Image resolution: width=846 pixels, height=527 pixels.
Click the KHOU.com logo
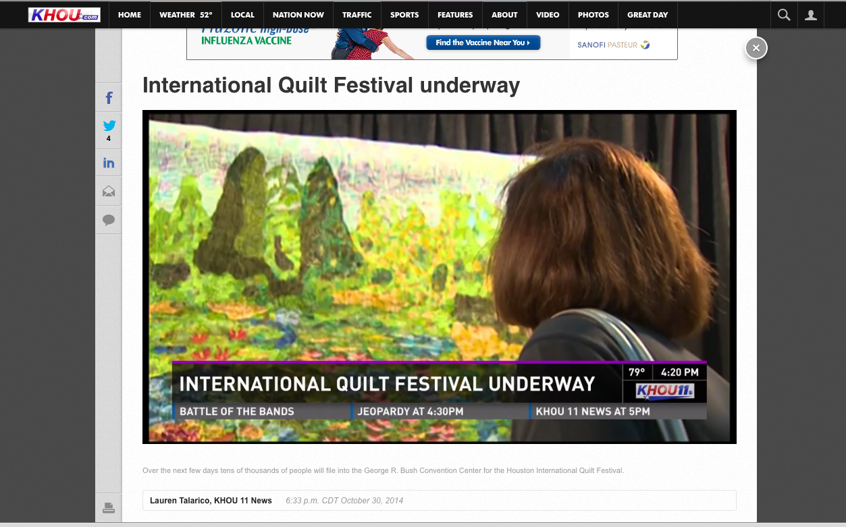click(64, 15)
